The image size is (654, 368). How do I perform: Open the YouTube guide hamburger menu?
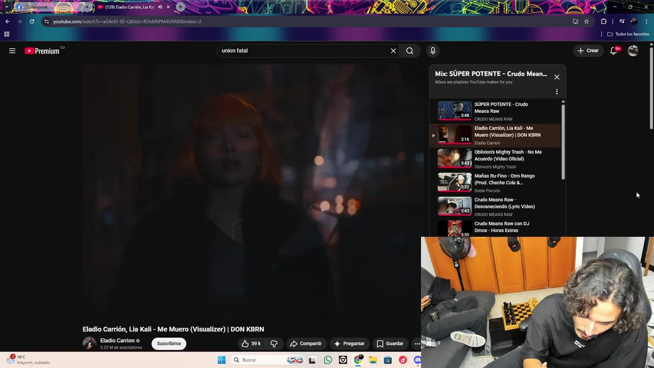(12, 51)
